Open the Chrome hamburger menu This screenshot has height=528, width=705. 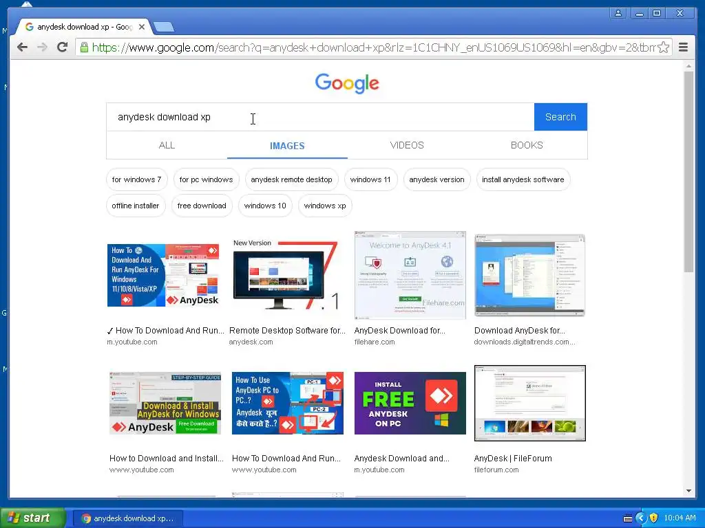pyautogui.click(x=683, y=47)
